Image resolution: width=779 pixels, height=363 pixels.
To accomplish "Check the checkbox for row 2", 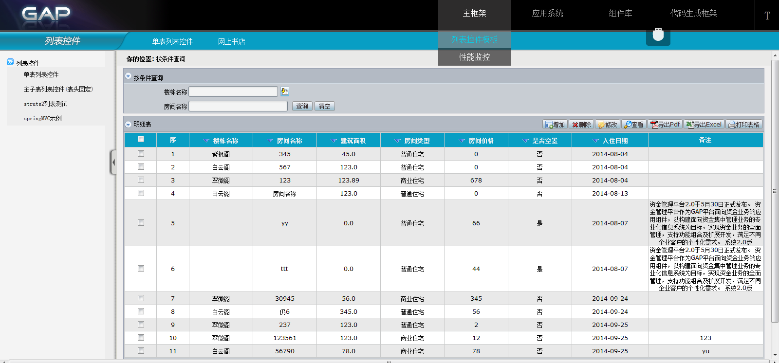I will click(141, 166).
